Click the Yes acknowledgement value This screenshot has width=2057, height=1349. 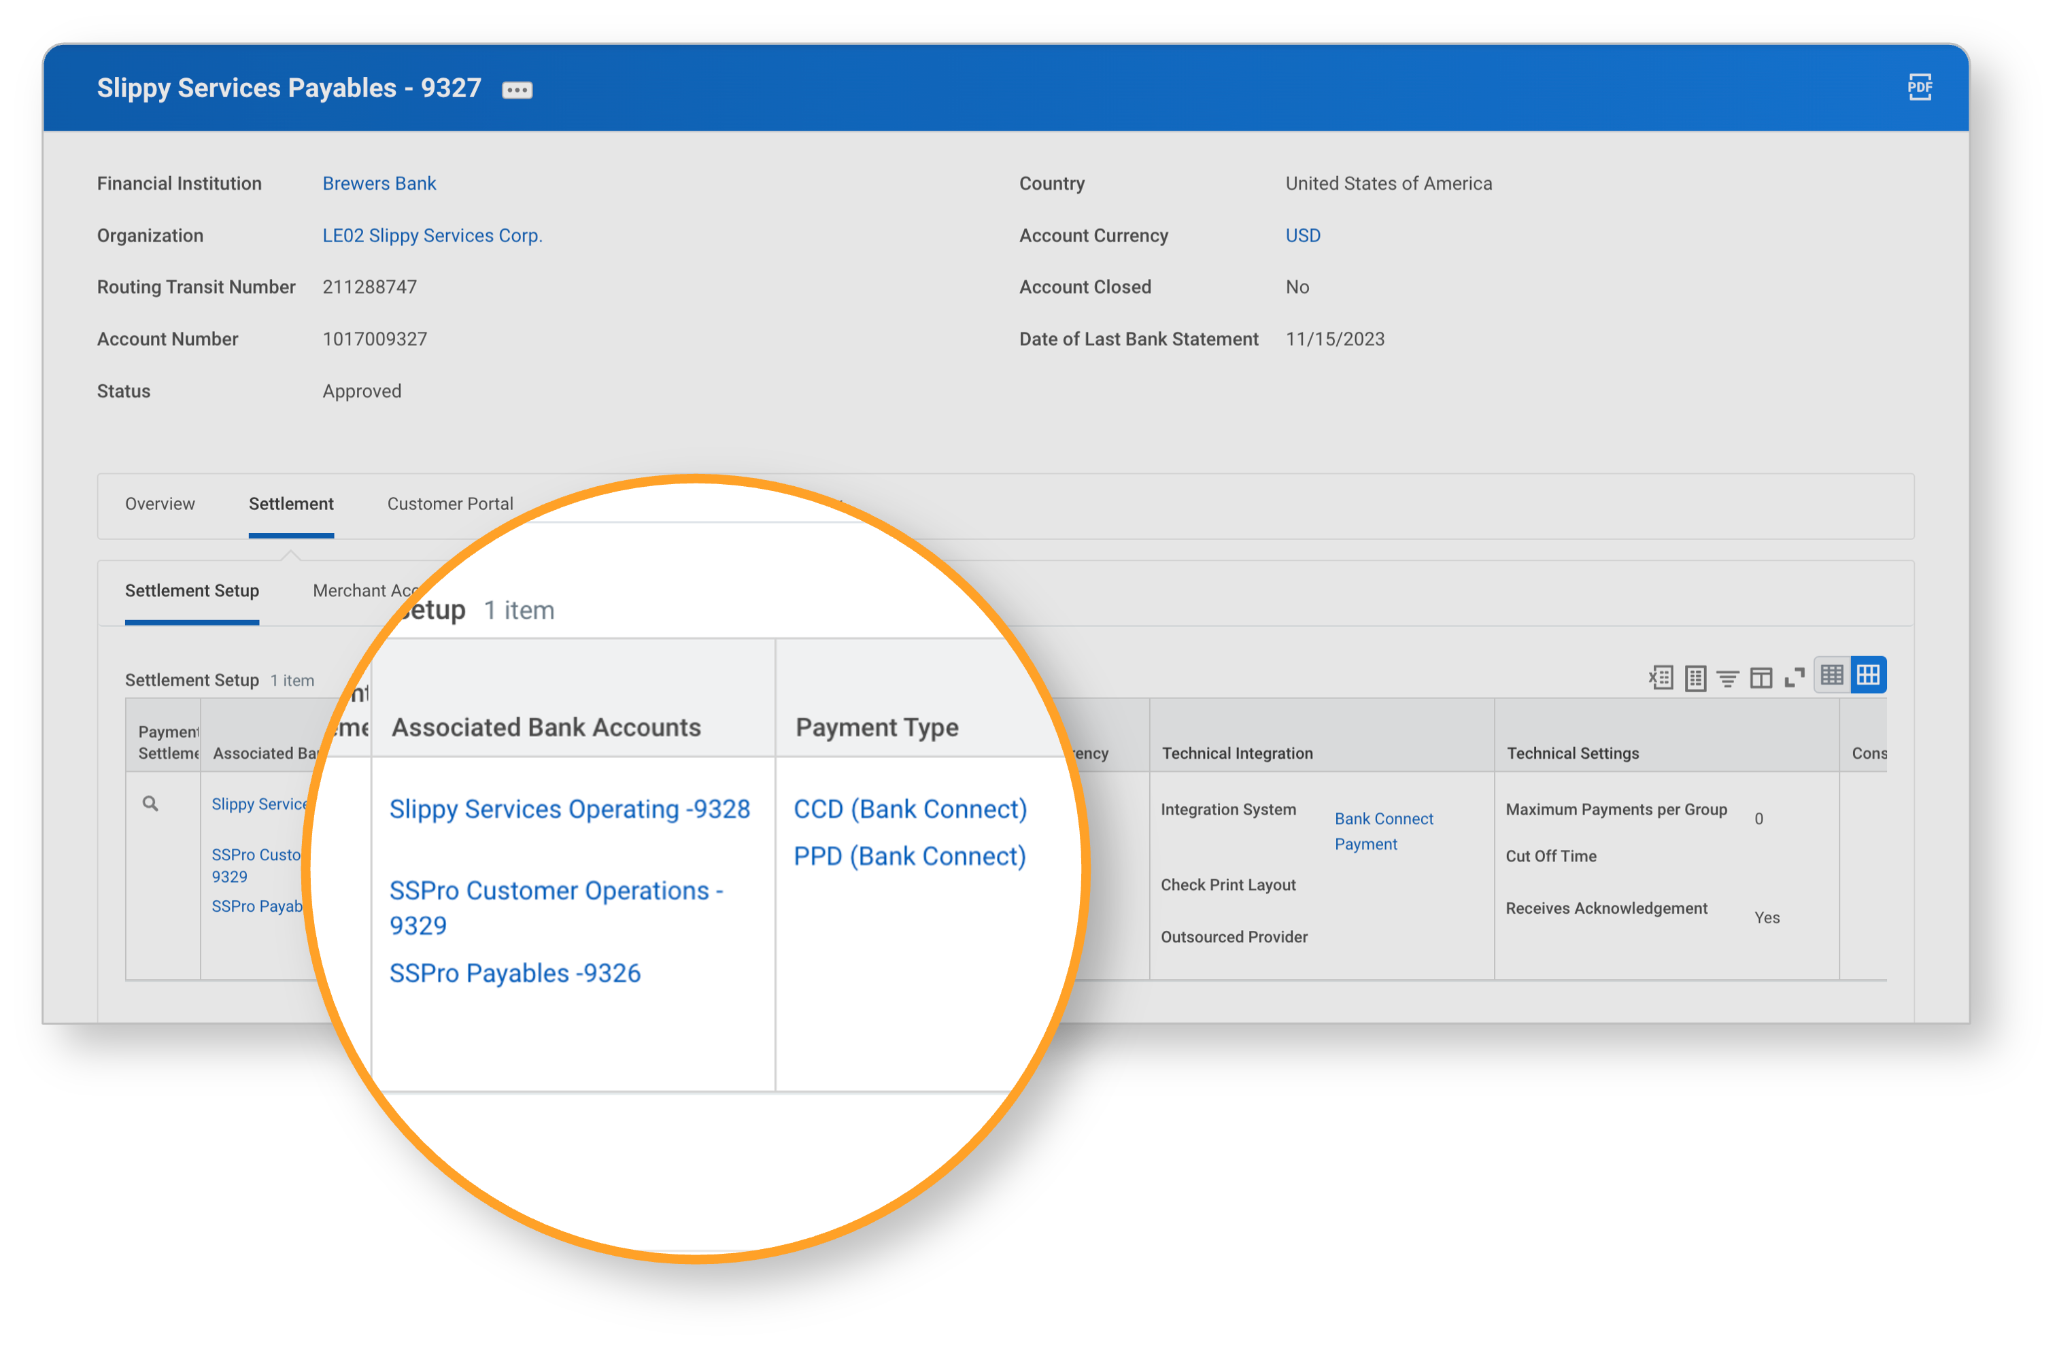[1767, 917]
